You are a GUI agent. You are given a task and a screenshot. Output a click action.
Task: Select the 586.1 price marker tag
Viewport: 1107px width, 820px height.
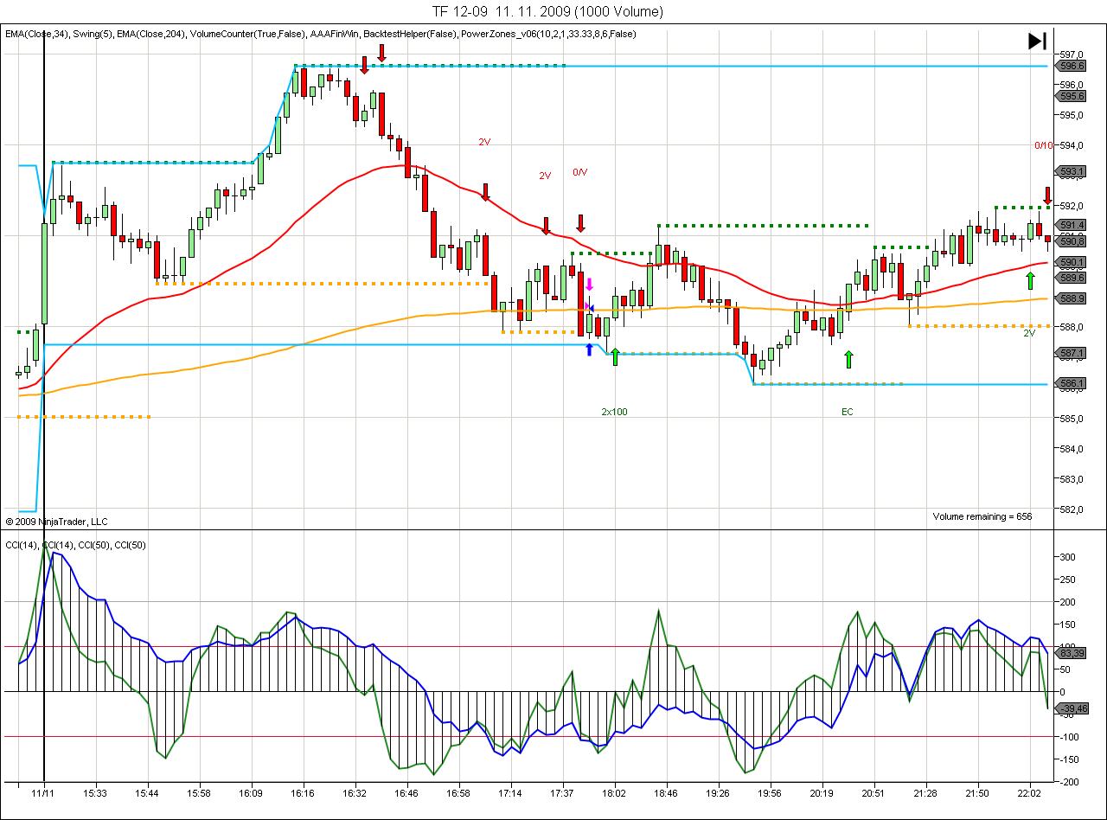pyautogui.click(x=1072, y=383)
